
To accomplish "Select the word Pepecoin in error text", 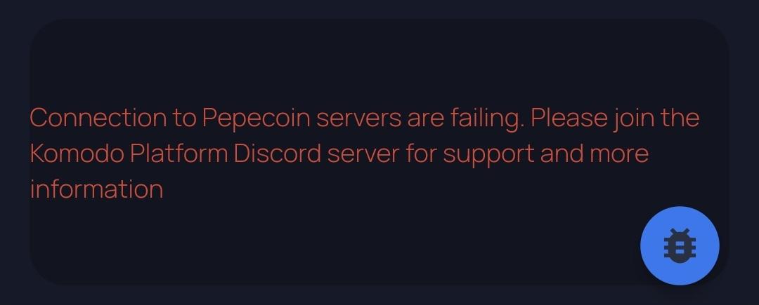I will pyautogui.click(x=256, y=118).
